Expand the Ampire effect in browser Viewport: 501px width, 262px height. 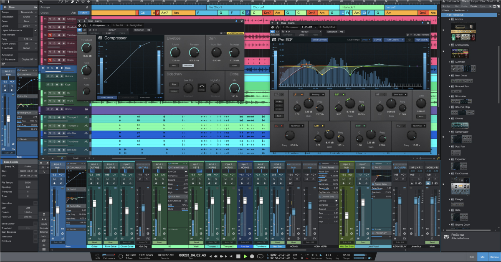pyautogui.click(x=450, y=19)
